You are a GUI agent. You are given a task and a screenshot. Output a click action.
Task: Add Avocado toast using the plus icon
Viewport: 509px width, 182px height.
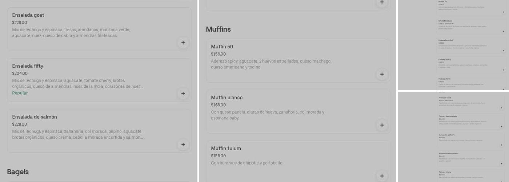502,108
